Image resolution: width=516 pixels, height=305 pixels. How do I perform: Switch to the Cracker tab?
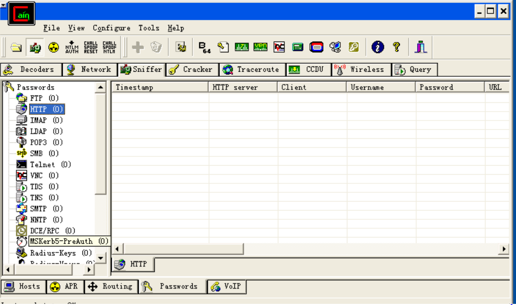click(x=192, y=70)
